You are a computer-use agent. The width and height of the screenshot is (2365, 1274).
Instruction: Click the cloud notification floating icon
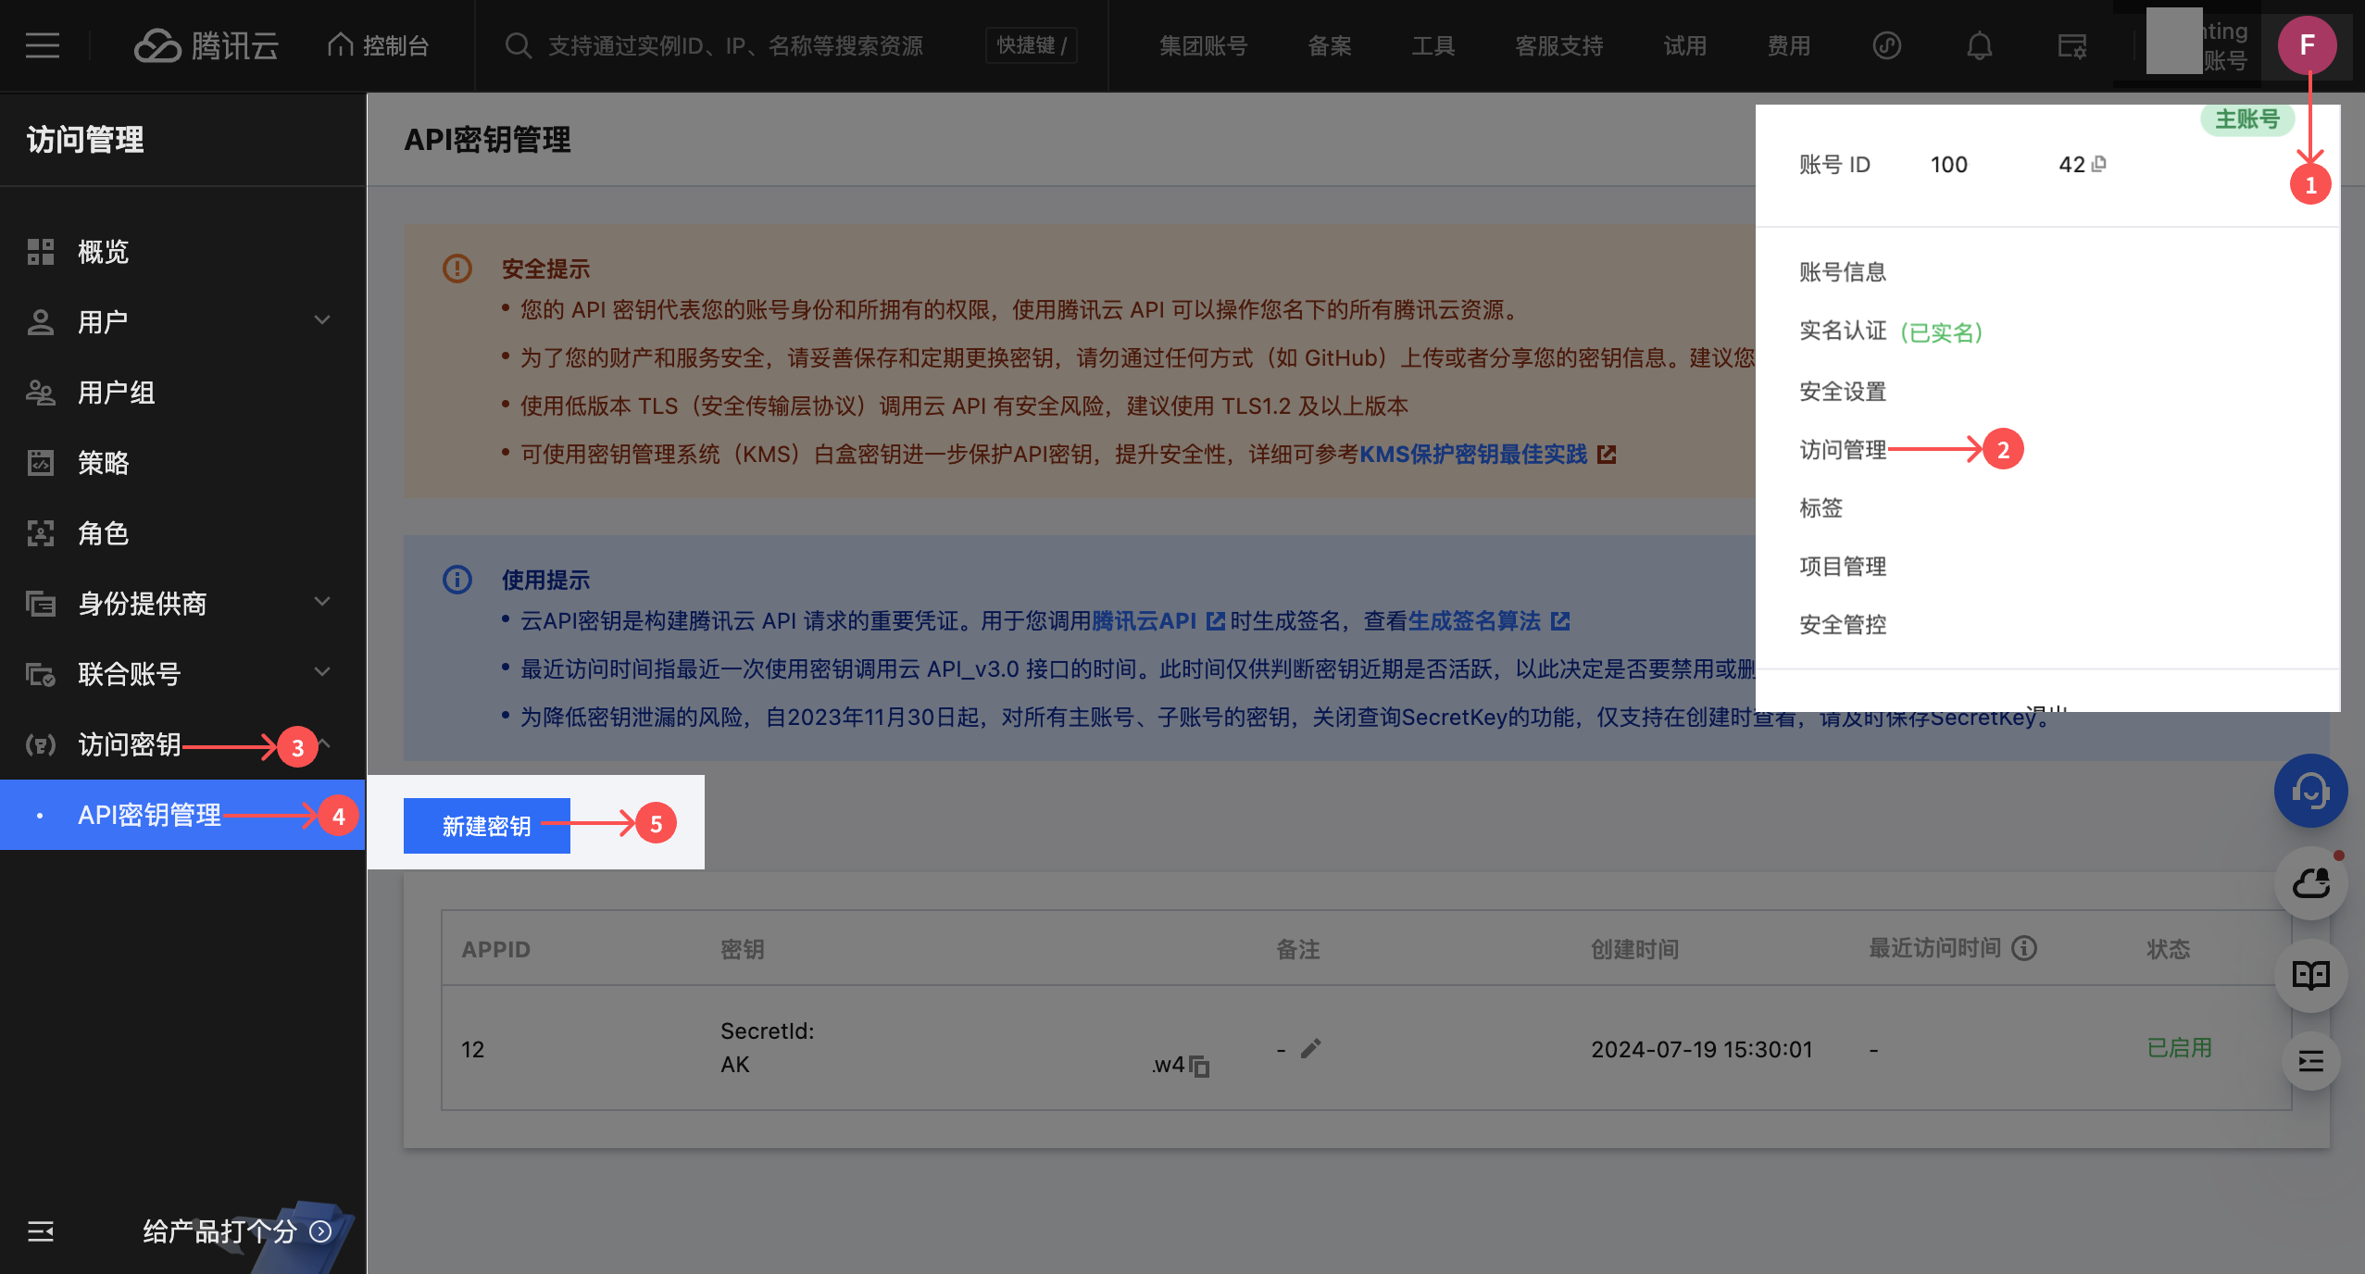click(x=2310, y=882)
